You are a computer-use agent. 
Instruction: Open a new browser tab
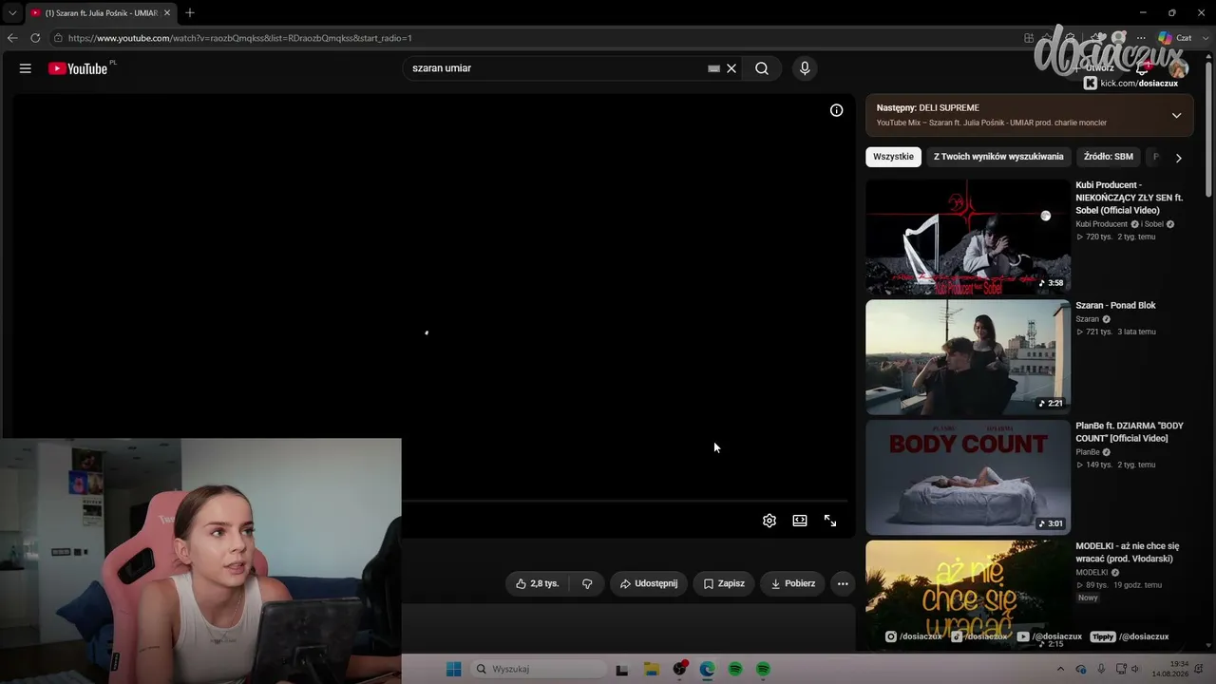(x=190, y=13)
